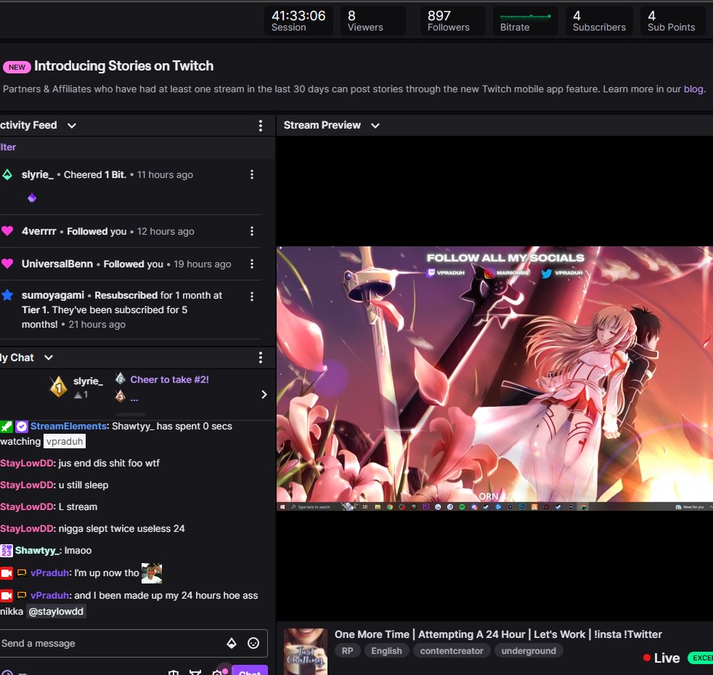
Task: Click vPraduh name on "I'm up now tho"
Action: tap(49, 573)
